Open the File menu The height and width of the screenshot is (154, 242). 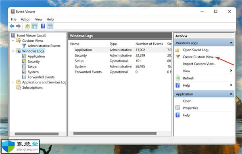pos(14,19)
